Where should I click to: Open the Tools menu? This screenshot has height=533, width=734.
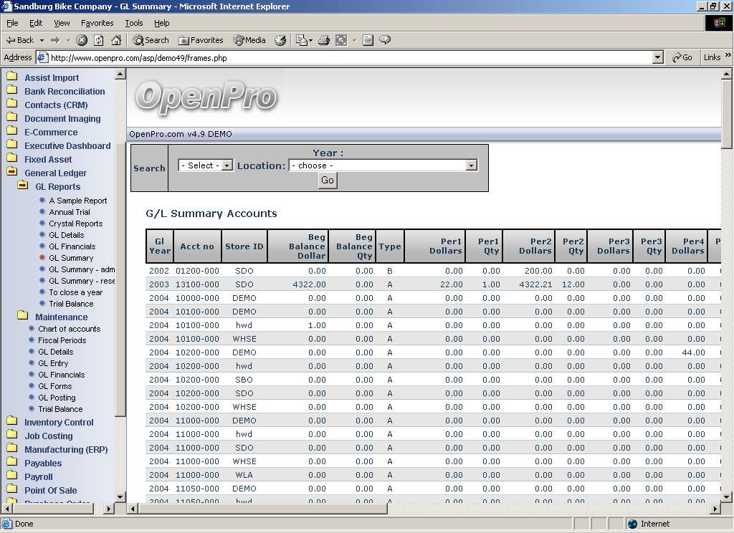[134, 23]
